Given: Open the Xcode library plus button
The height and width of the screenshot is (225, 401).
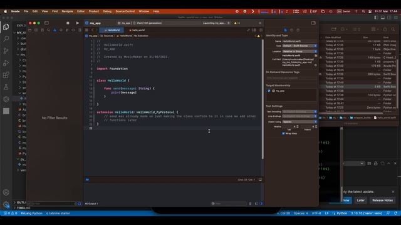Looking at the screenshot, I should [x=260, y=23].
